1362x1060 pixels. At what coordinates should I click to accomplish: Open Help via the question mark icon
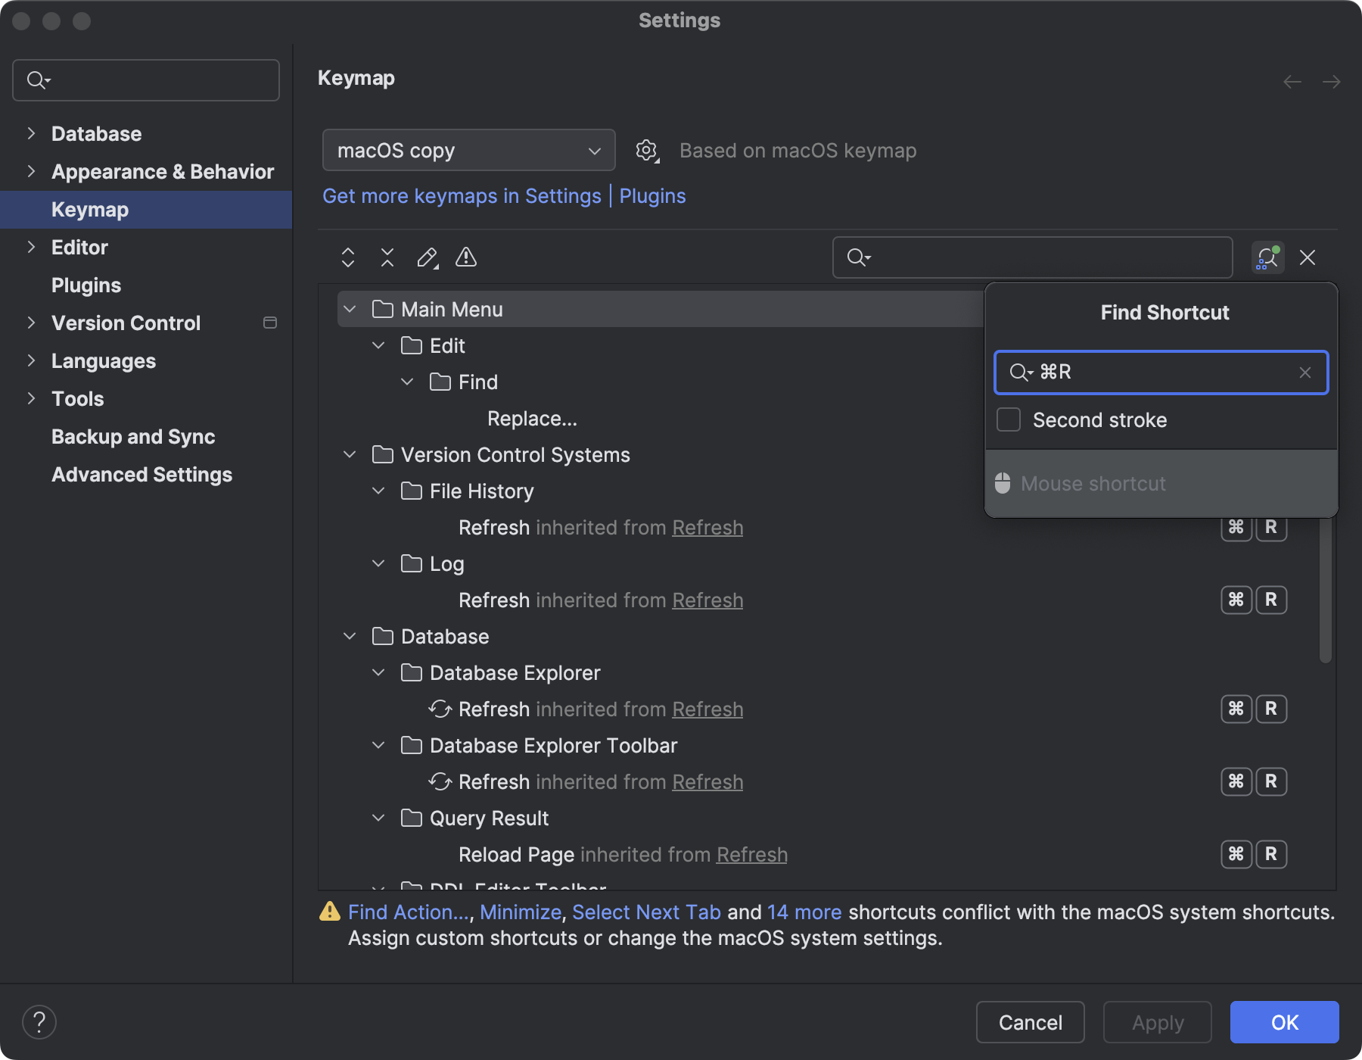(39, 1021)
